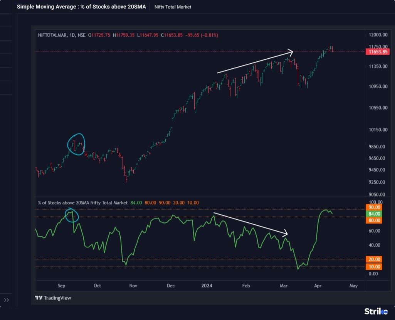This screenshot has width=395, height=320.
Task: Click the % of Stocks above 20SMA legend
Action: (x=82, y=203)
